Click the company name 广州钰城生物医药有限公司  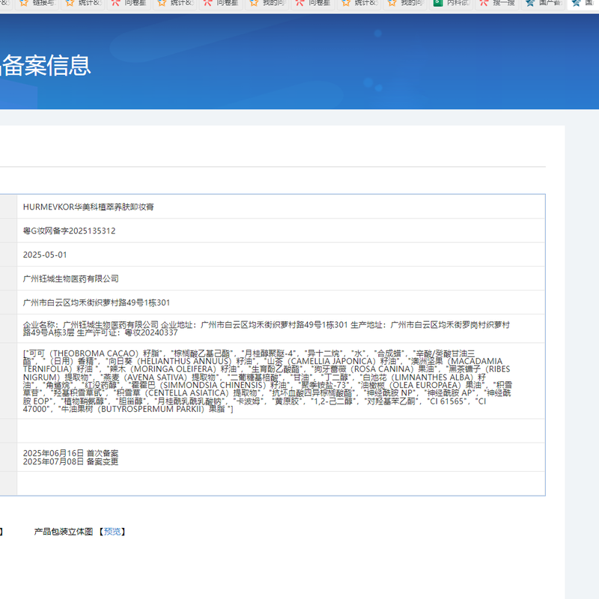click(71, 279)
